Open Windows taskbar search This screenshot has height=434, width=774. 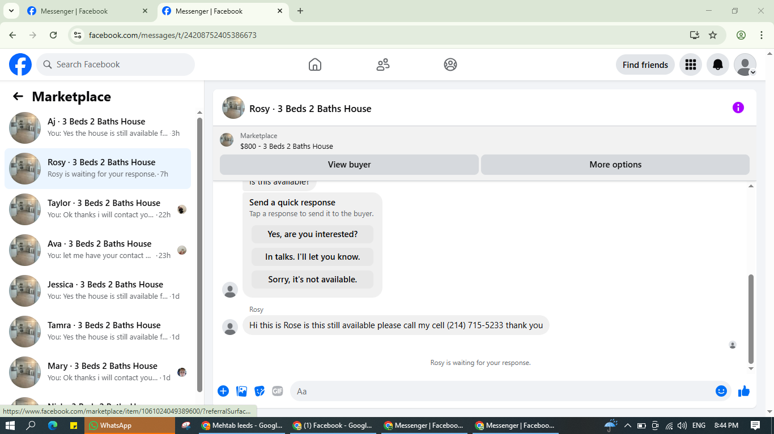coord(31,426)
